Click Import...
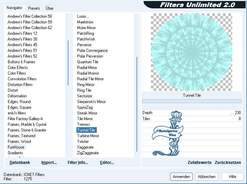This screenshot has width=247, height=184. (x=49, y=163)
